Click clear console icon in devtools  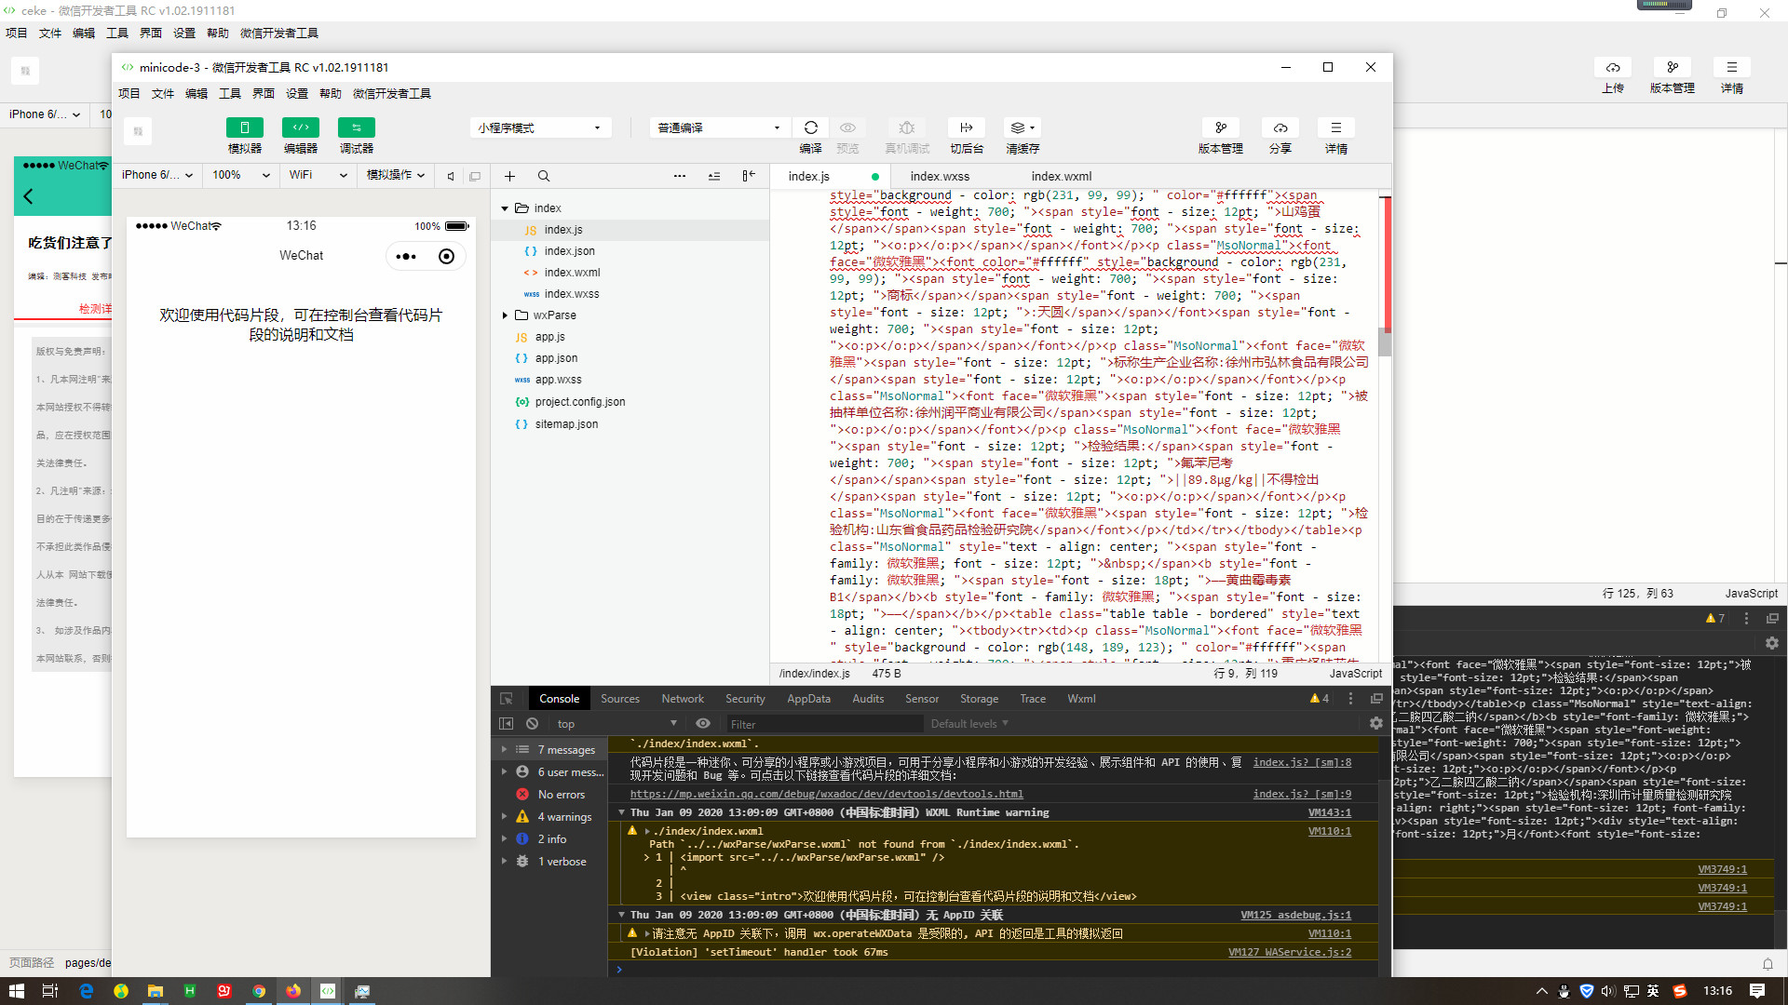[532, 724]
